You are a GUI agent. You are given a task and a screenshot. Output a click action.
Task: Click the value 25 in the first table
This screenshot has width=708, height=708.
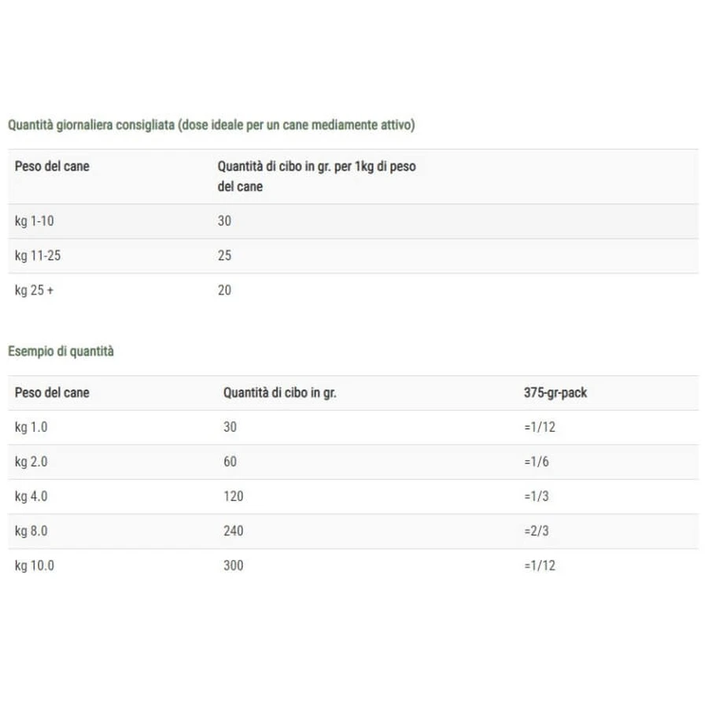click(224, 256)
